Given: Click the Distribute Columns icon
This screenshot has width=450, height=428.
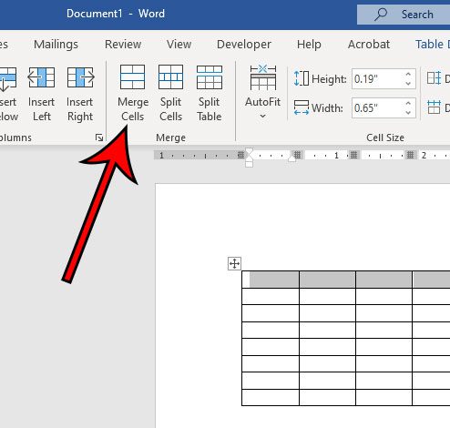Looking at the screenshot, I should click(x=434, y=107).
